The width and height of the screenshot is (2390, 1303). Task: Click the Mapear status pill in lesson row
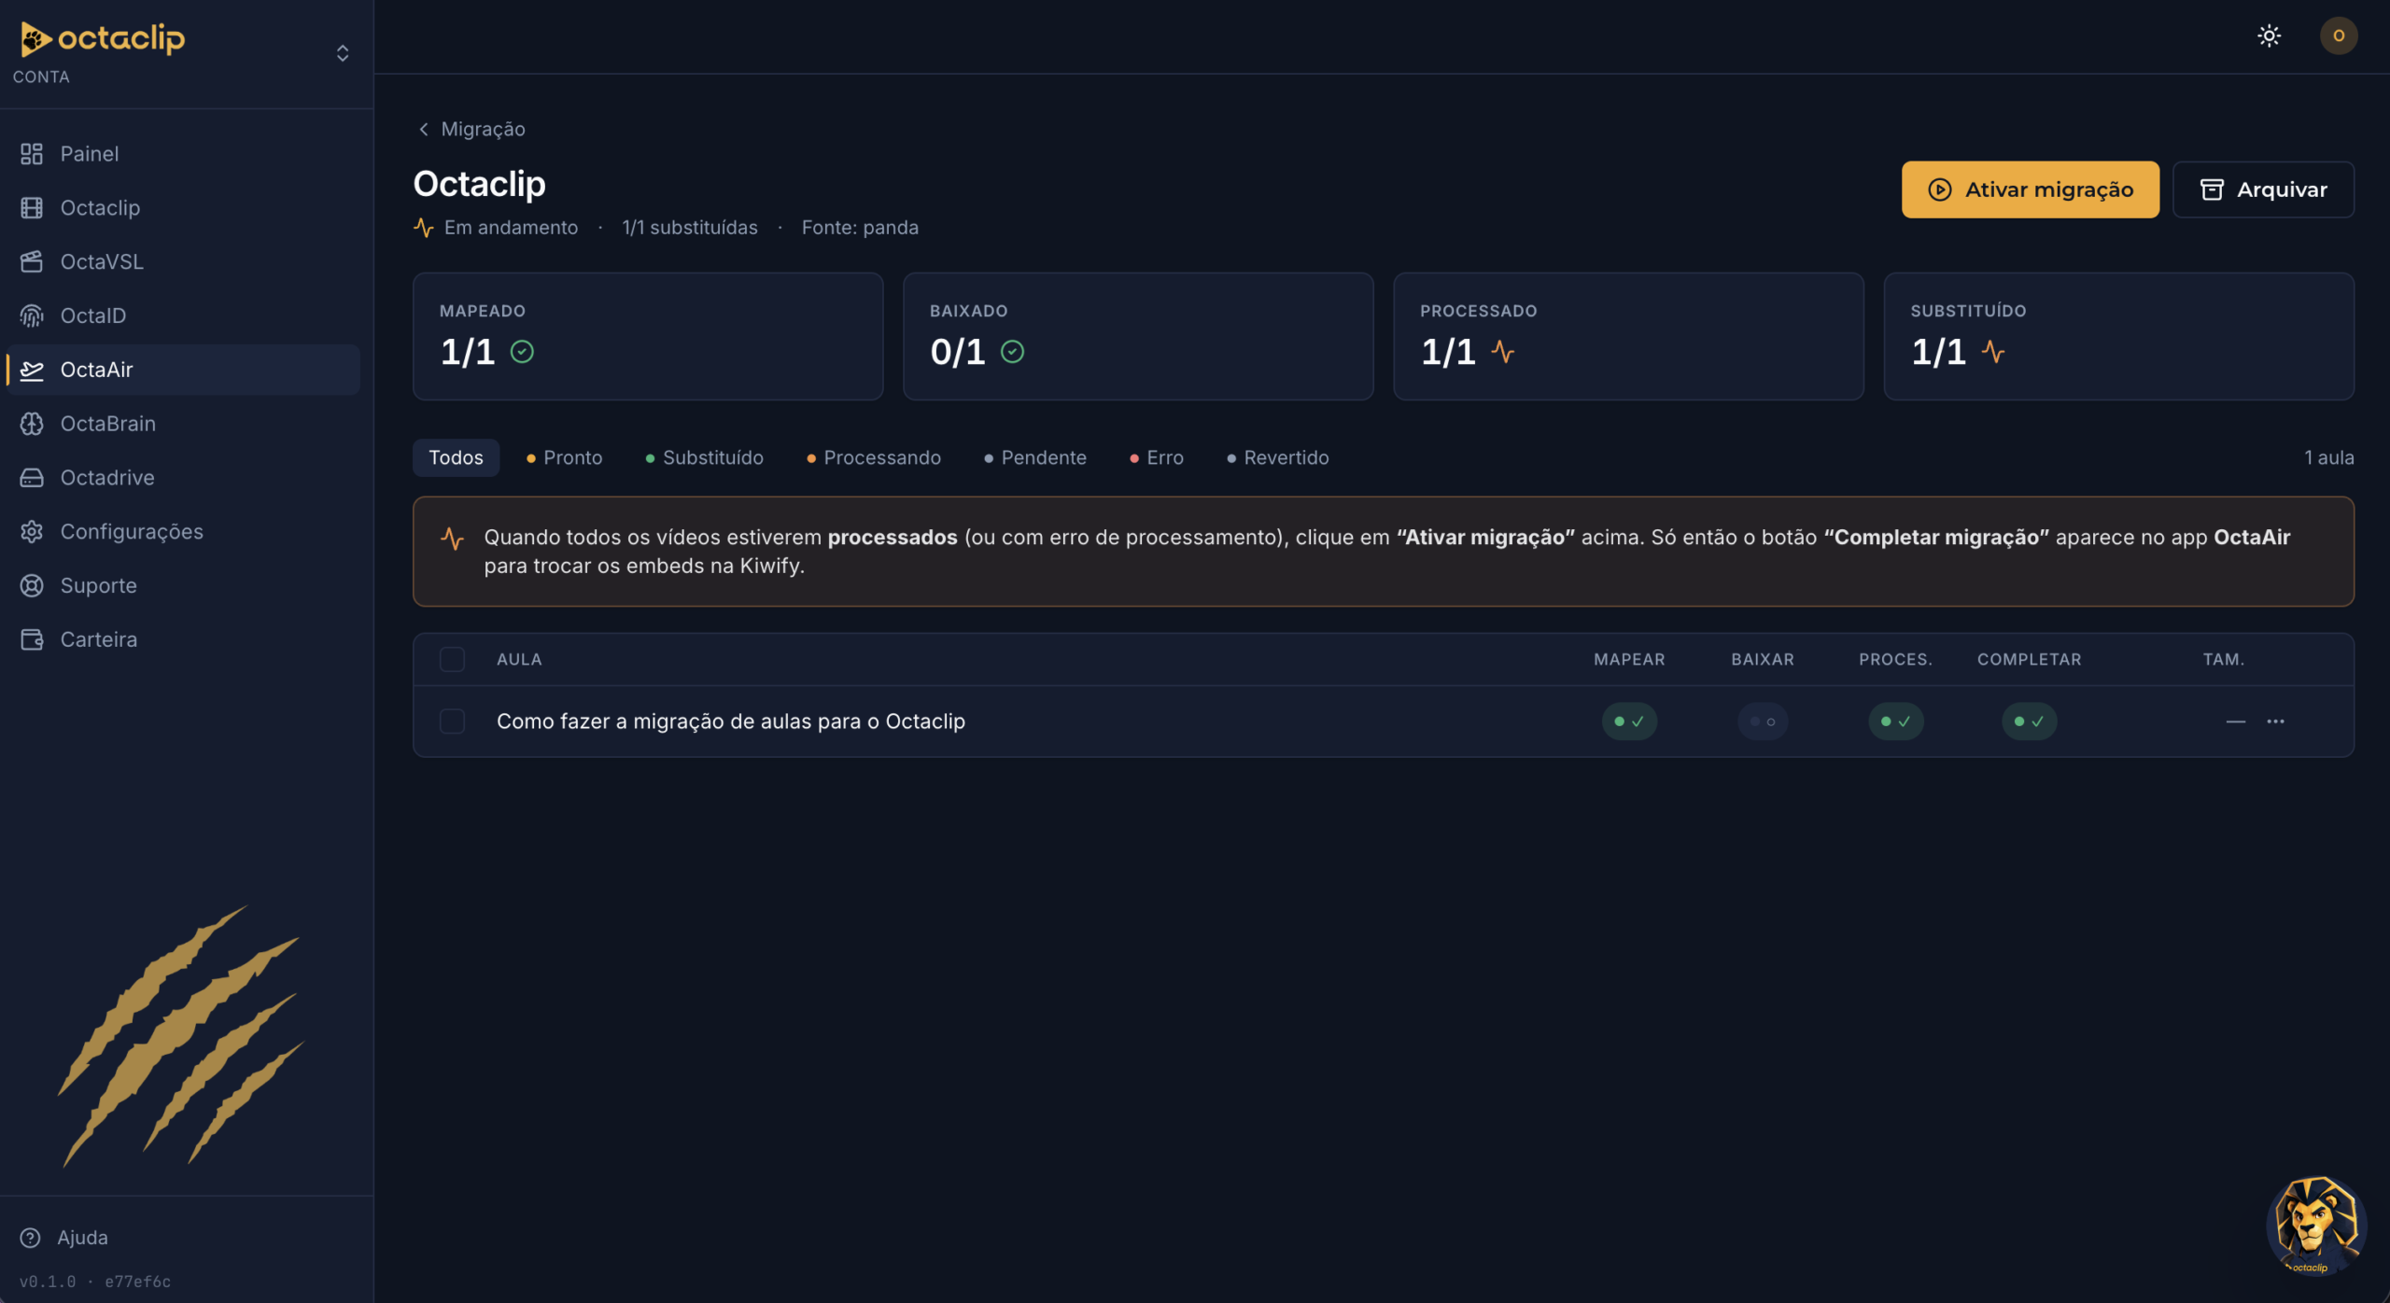(1629, 722)
